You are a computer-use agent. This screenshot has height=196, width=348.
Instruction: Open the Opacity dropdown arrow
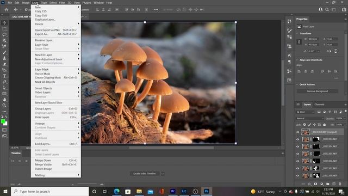pyautogui.click(x=345, y=119)
